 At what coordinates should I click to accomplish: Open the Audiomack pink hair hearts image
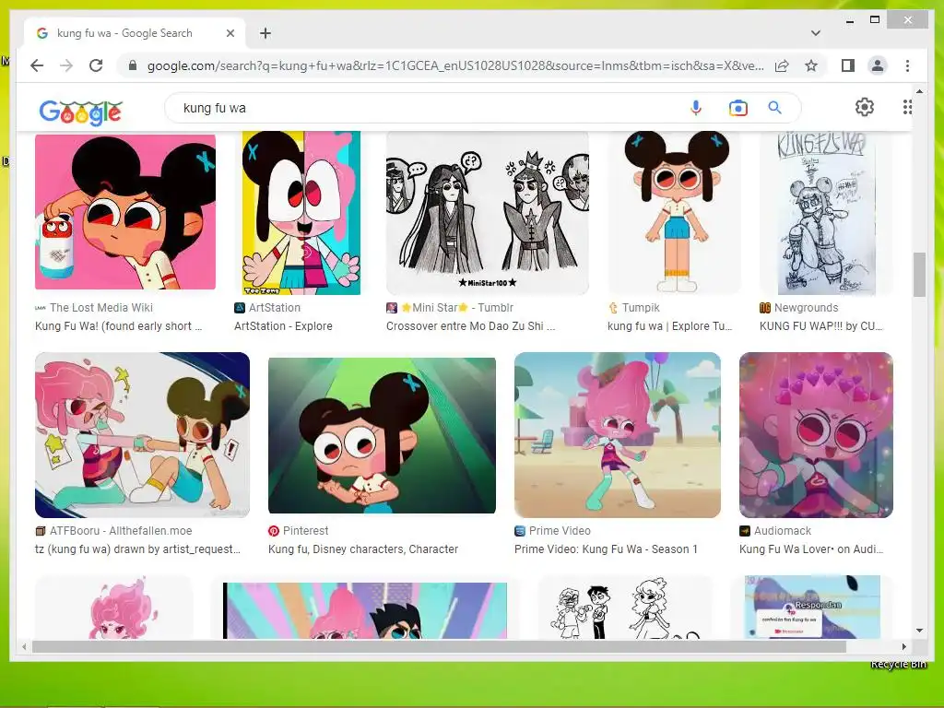(x=816, y=435)
